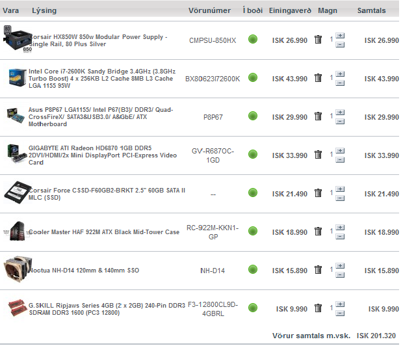This screenshot has width=403, height=346.
Task: Decrease quantity of G.SKILL Ripjaws memory
Action: tap(340, 313)
